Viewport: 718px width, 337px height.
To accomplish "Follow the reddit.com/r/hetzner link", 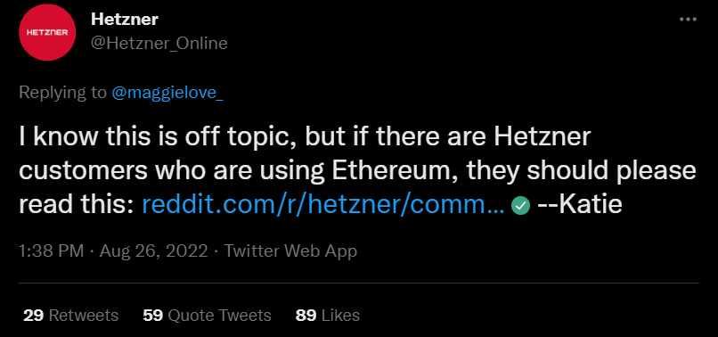I will [322, 204].
